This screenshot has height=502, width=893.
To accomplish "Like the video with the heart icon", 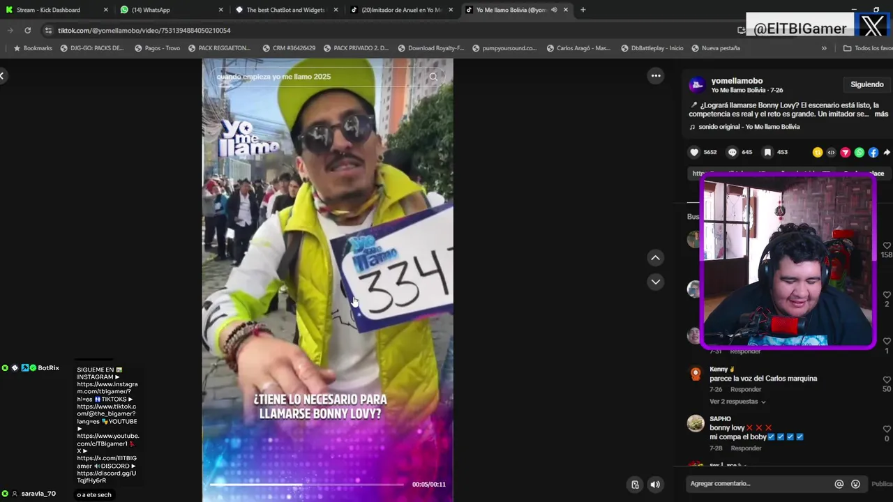I will coord(694,152).
